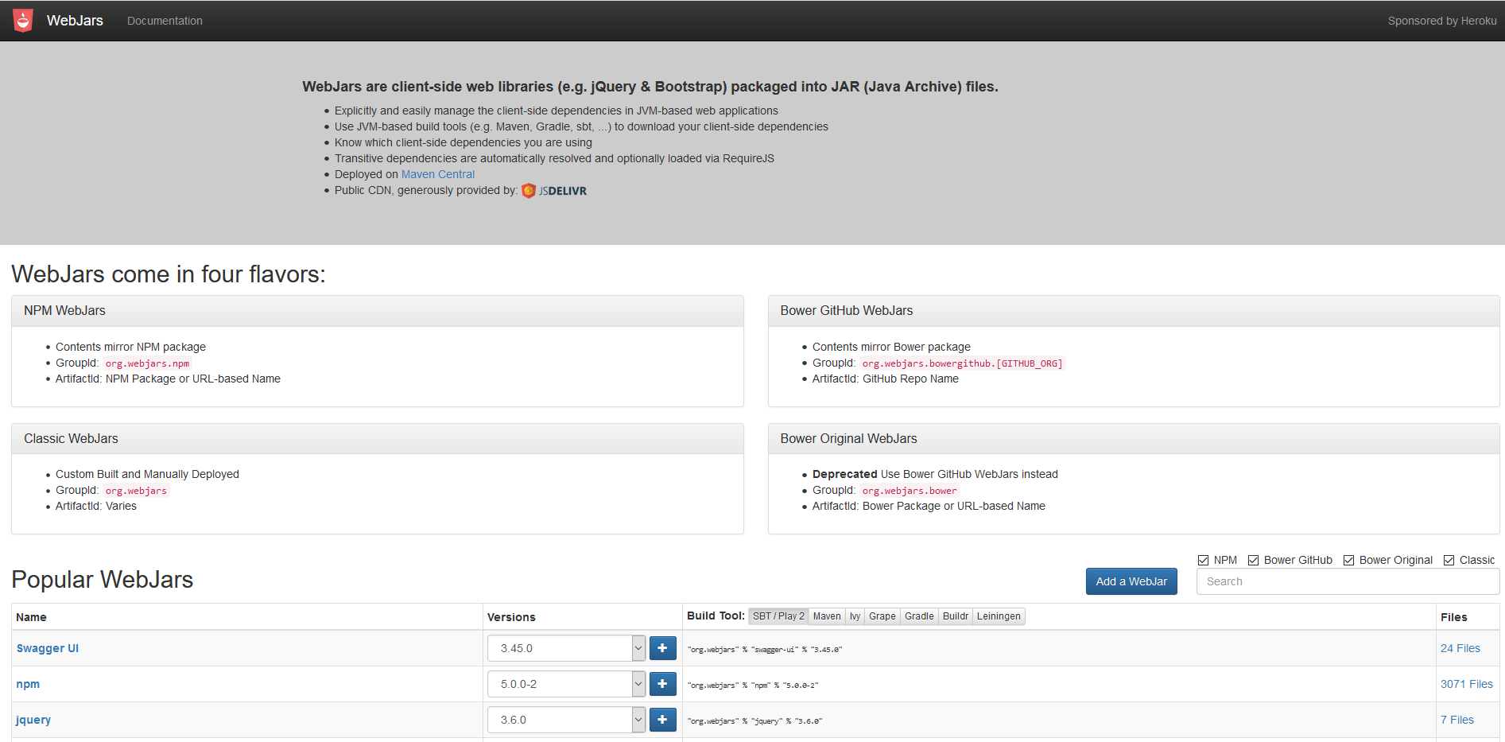This screenshot has width=1505, height=742.
Task: Open the Swagger UI version dropdown showing 3.45.0
Action: (x=566, y=648)
